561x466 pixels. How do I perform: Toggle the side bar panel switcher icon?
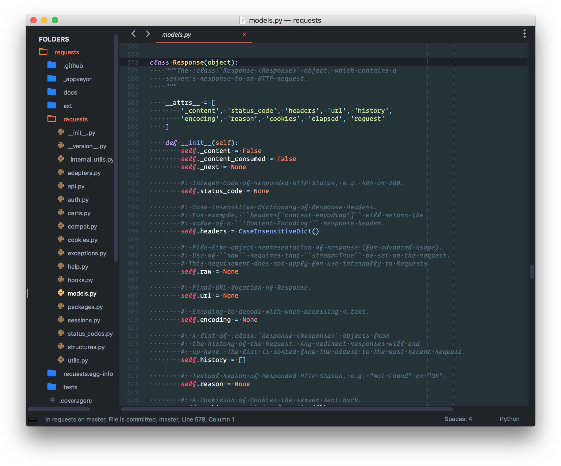32,419
